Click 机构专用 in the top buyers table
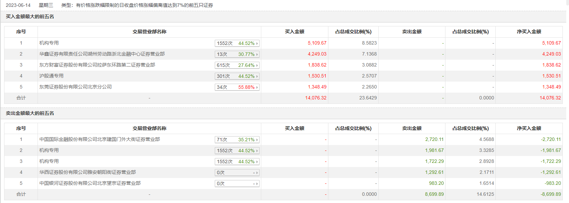Screen dimensions: 569x203 point(49,43)
